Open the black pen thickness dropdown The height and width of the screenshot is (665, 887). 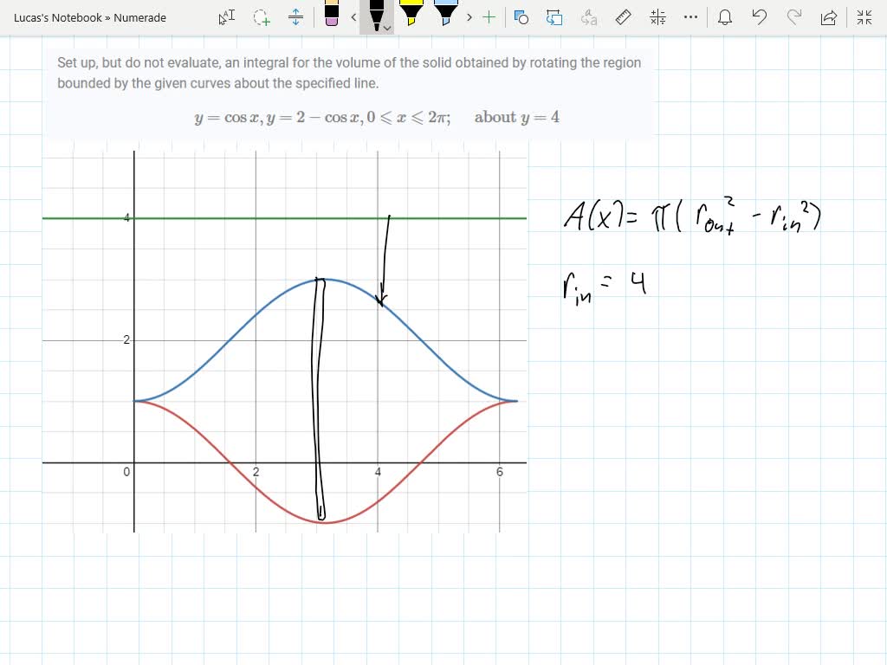386,27
